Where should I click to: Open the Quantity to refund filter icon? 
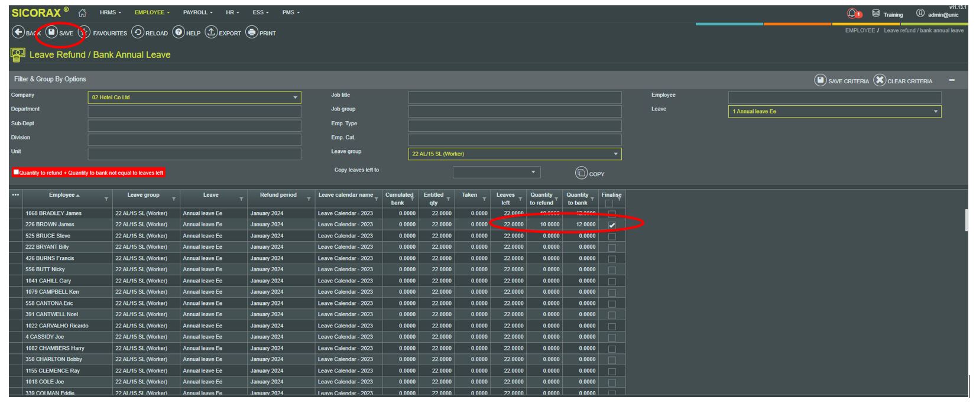pyautogui.click(x=557, y=199)
